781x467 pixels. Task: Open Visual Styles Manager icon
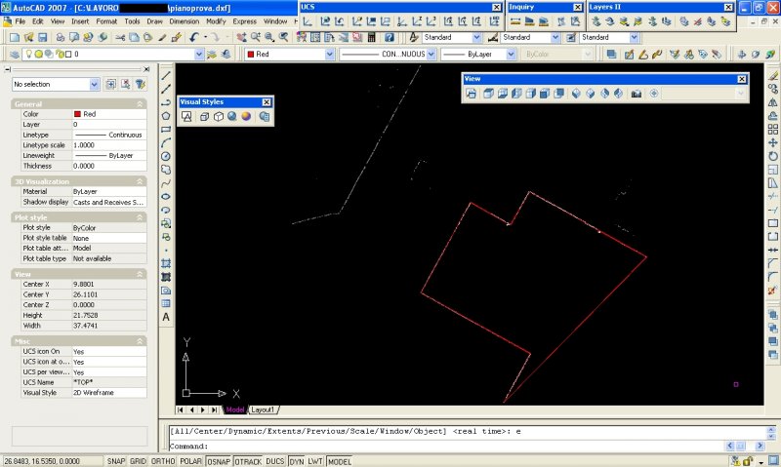pyautogui.click(x=264, y=116)
